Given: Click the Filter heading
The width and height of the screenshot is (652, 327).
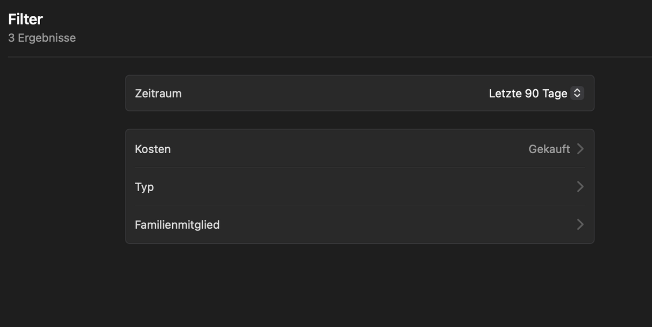Looking at the screenshot, I should coord(26,20).
